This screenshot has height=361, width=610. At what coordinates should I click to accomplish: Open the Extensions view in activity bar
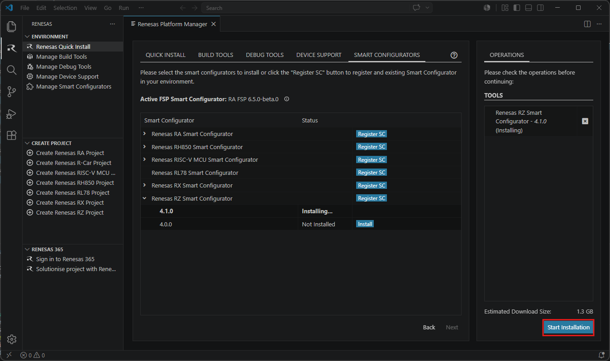pos(12,136)
